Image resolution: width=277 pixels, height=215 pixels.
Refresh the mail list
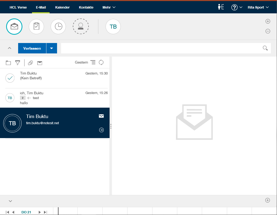101,62
